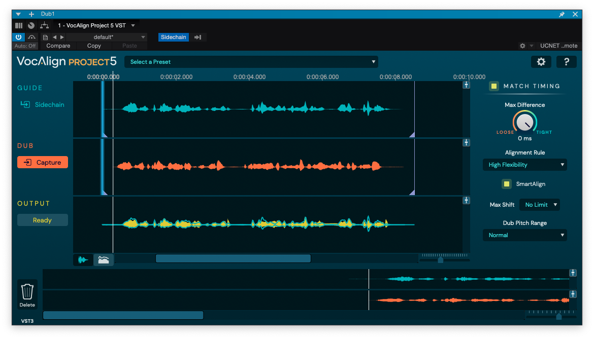The image size is (594, 339).
Task: Toggle the Match Timing checkbox
Action: tap(494, 86)
